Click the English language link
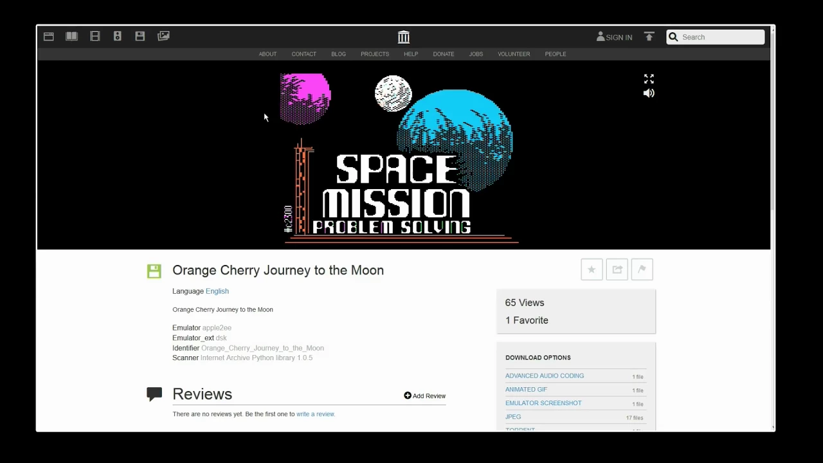 [x=217, y=291]
